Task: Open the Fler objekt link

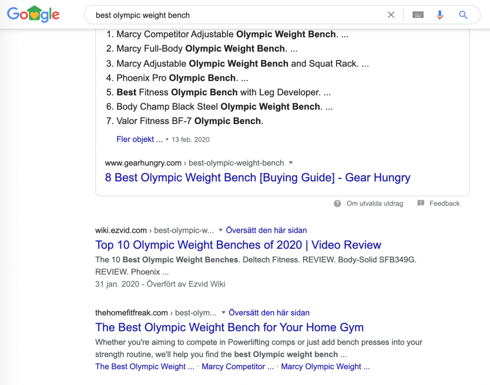Action: click(x=139, y=139)
